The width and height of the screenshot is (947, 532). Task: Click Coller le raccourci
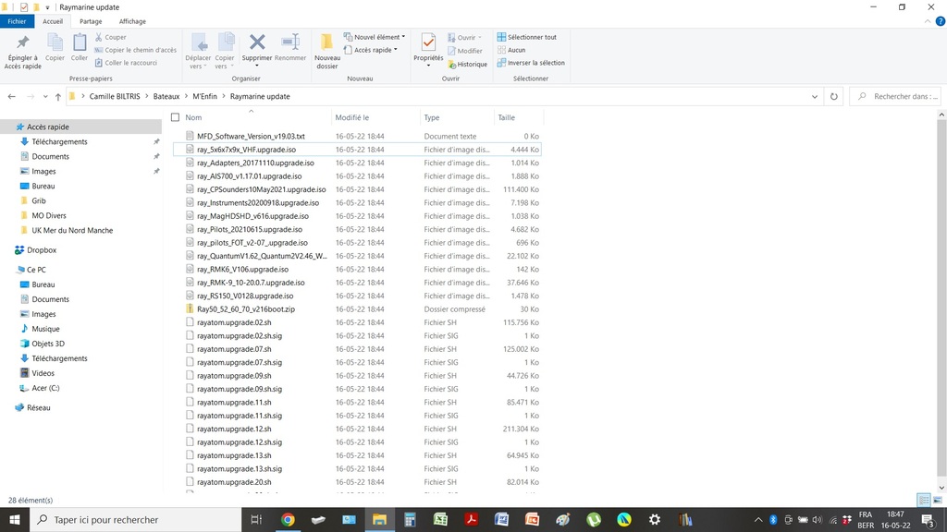pyautogui.click(x=126, y=63)
